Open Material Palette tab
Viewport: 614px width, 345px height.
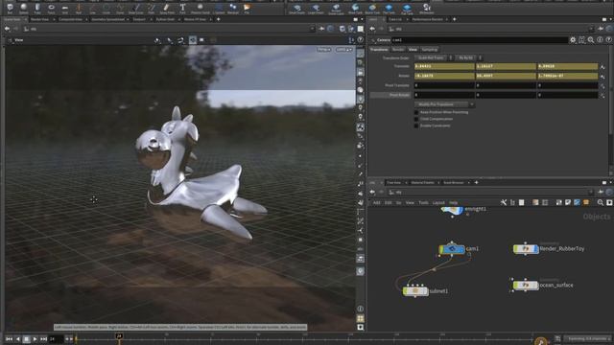pos(422,183)
